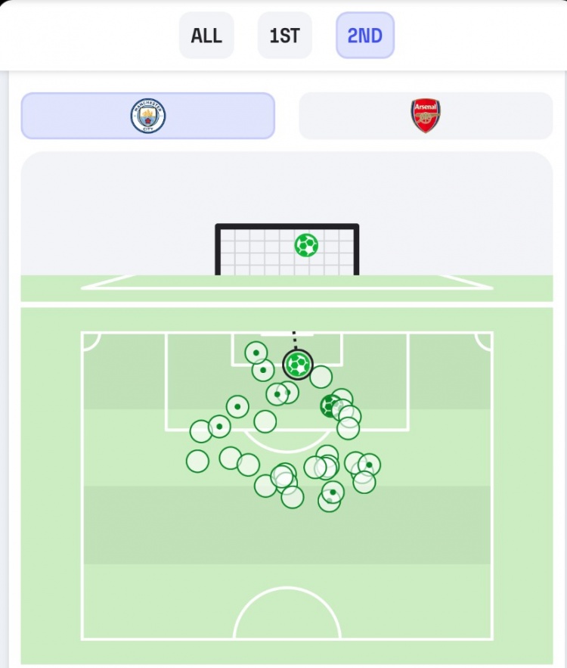Toggle the Manchester City team selector button
The image size is (567, 668).
click(x=148, y=116)
